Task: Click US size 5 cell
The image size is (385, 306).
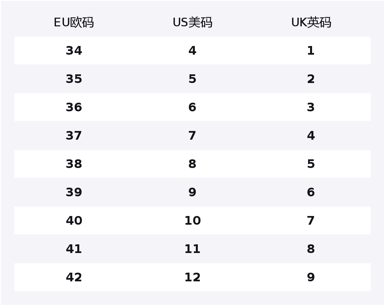Action: click(192, 79)
